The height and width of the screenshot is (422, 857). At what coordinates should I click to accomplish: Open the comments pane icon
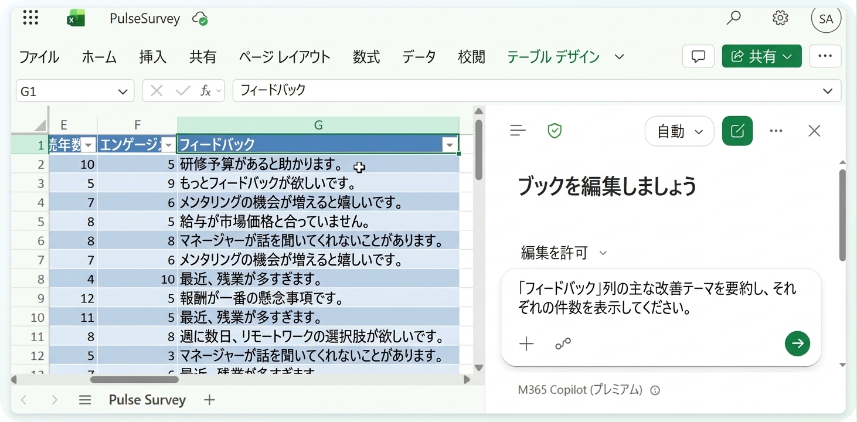tap(698, 56)
